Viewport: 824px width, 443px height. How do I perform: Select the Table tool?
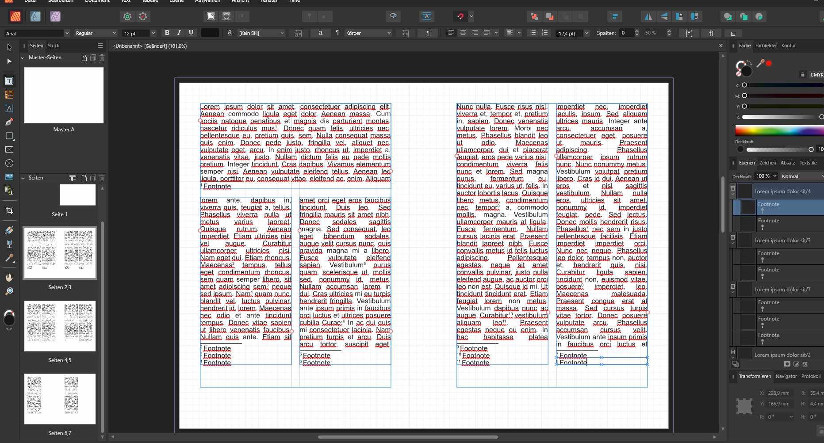point(9,95)
